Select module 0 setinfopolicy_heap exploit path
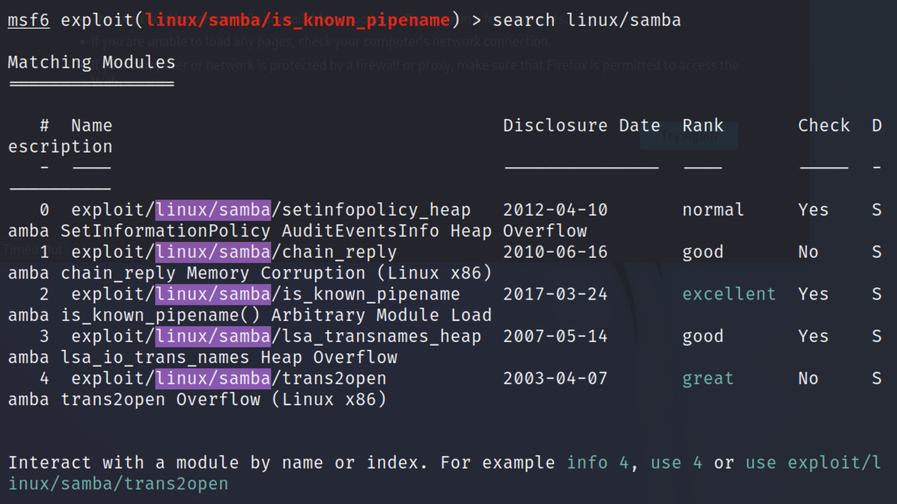This screenshot has width=897, height=504. point(271,210)
